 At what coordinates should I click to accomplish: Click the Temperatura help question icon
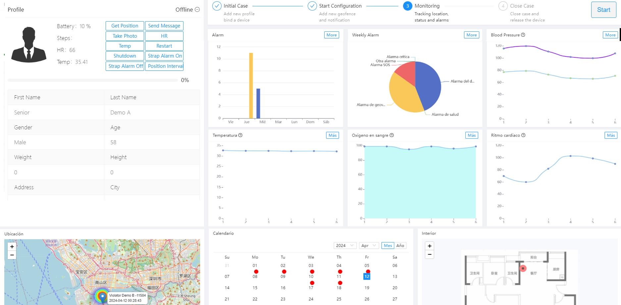coord(240,135)
